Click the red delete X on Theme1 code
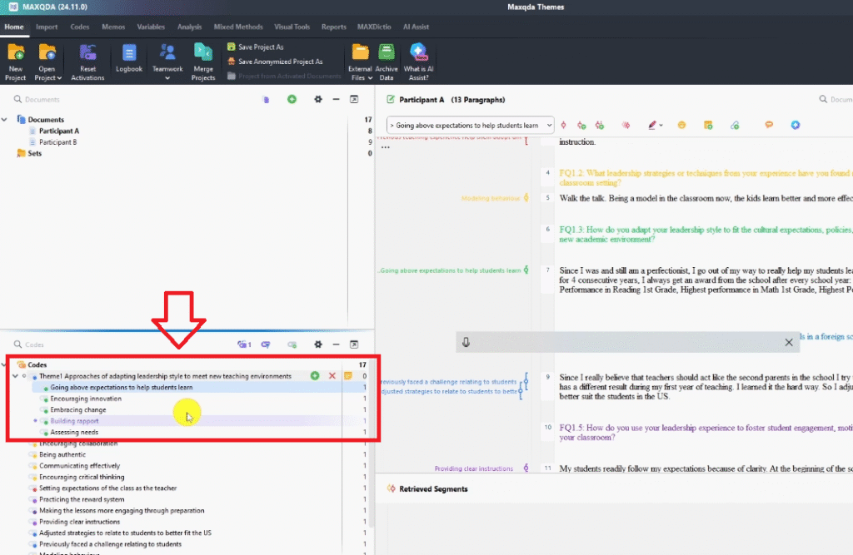Screen dimensions: 853x555 [332, 376]
